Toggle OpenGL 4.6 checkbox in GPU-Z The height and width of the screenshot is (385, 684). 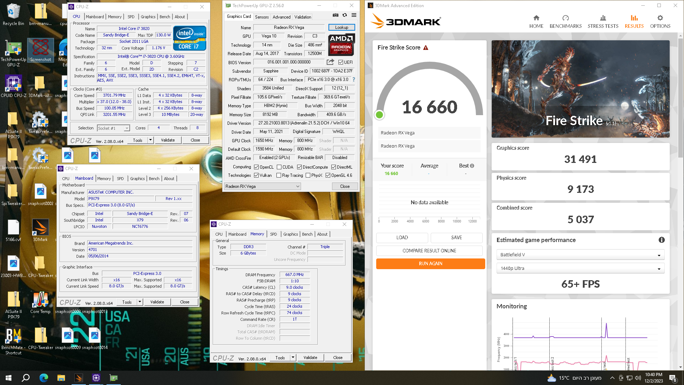click(x=328, y=175)
